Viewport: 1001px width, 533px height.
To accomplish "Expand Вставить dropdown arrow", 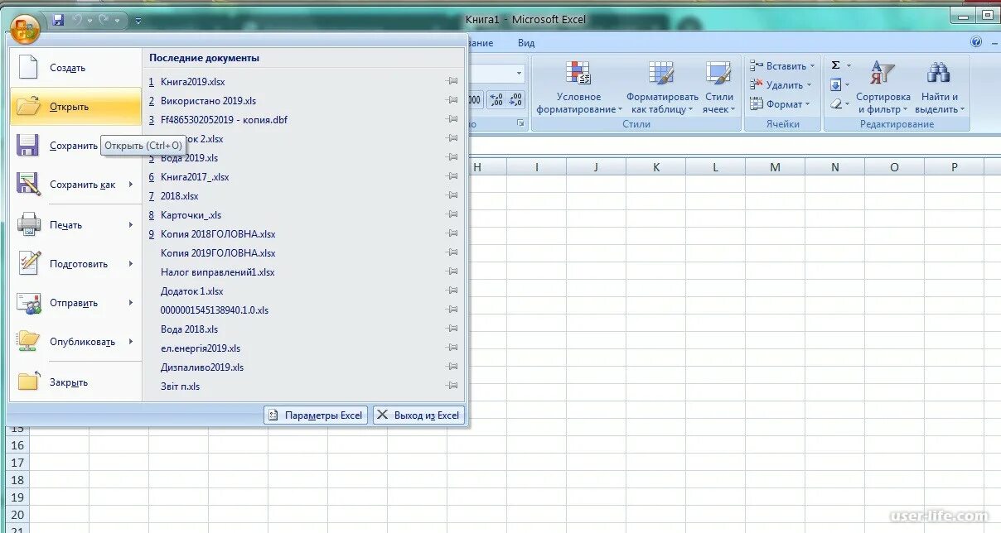I will 812,66.
